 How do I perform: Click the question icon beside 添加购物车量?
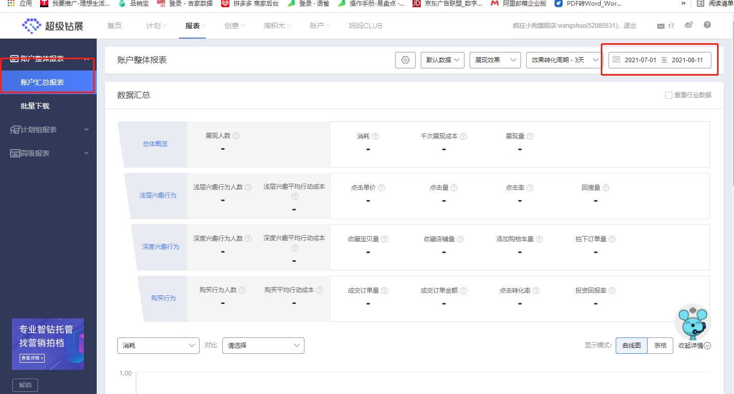point(539,239)
